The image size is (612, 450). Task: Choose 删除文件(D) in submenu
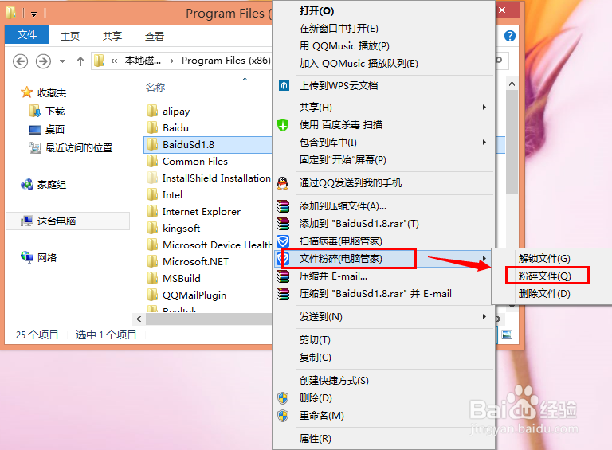(544, 294)
